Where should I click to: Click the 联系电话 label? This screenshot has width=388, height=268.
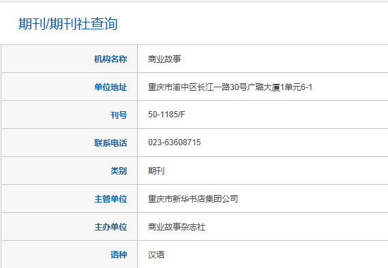coord(110,143)
